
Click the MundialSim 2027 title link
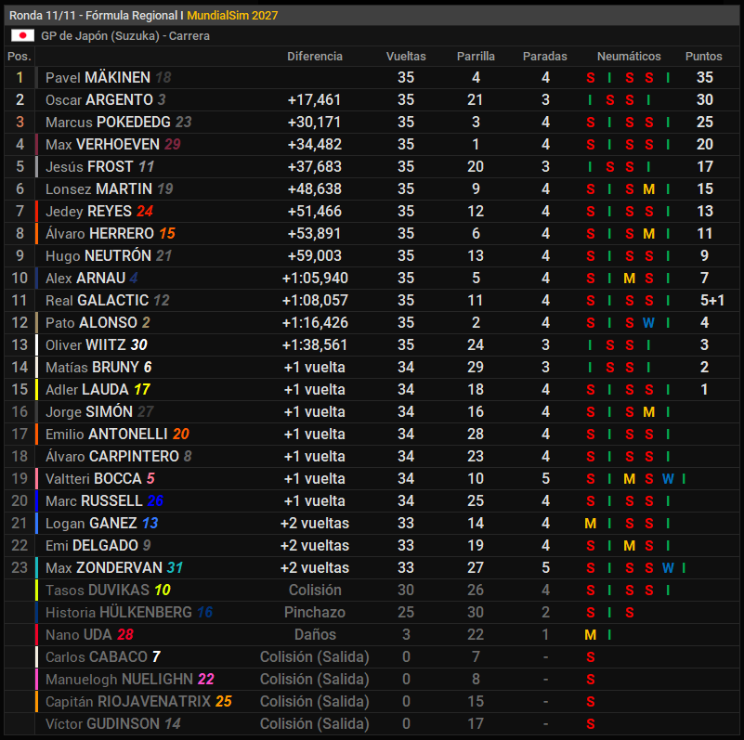[x=232, y=15]
